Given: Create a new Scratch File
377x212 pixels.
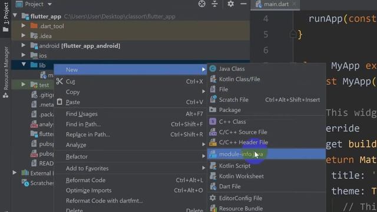Looking at the screenshot, I should coord(266,100).
